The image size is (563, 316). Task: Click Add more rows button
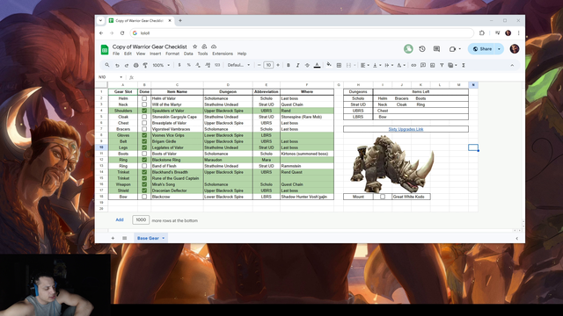(x=120, y=219)
